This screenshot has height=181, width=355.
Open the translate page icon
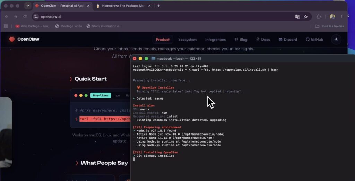[x=297, y=17]
